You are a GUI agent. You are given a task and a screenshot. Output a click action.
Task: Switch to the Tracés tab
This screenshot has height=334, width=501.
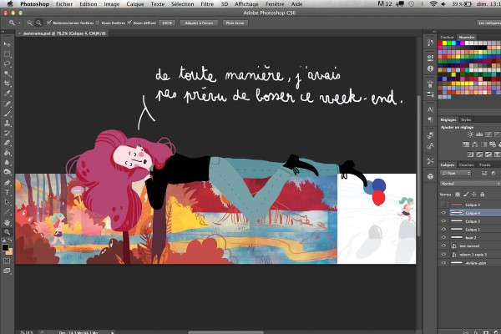484,165
